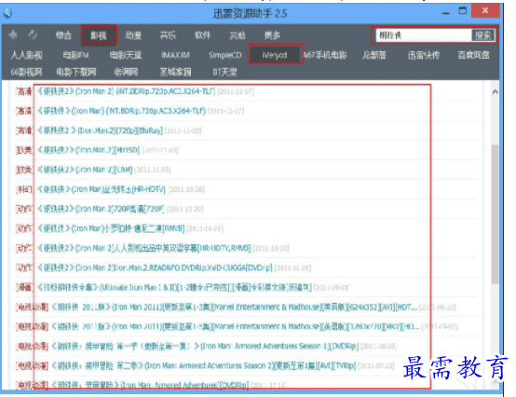Viewport: 516px width, 397px height.
Task: Select the iVerycd source
Action: (x=275, y=55)
